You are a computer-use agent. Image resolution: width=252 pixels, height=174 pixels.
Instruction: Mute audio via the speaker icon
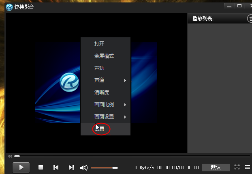(x=84, y=168)
